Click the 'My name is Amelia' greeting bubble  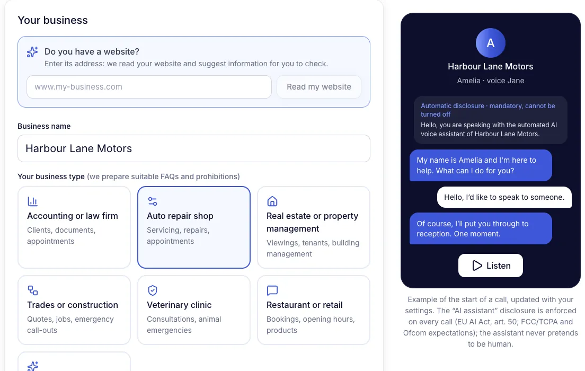(x=481, y=165)
